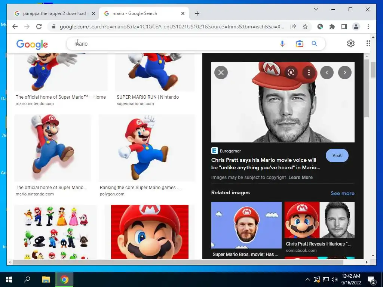Open the Windows Start menu
The image size is (383, 287).
click(9, 280)
